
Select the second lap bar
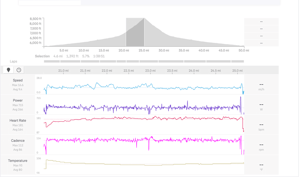[70, 61]
